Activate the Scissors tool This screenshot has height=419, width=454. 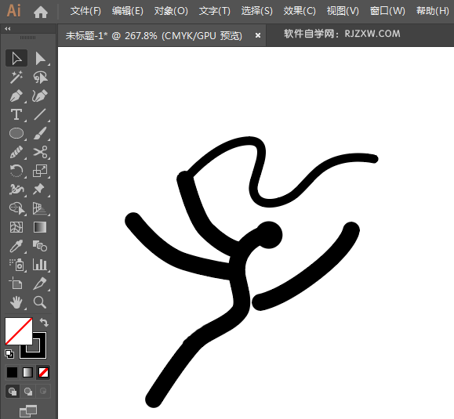pyautogui.click(x=40, y=152)
